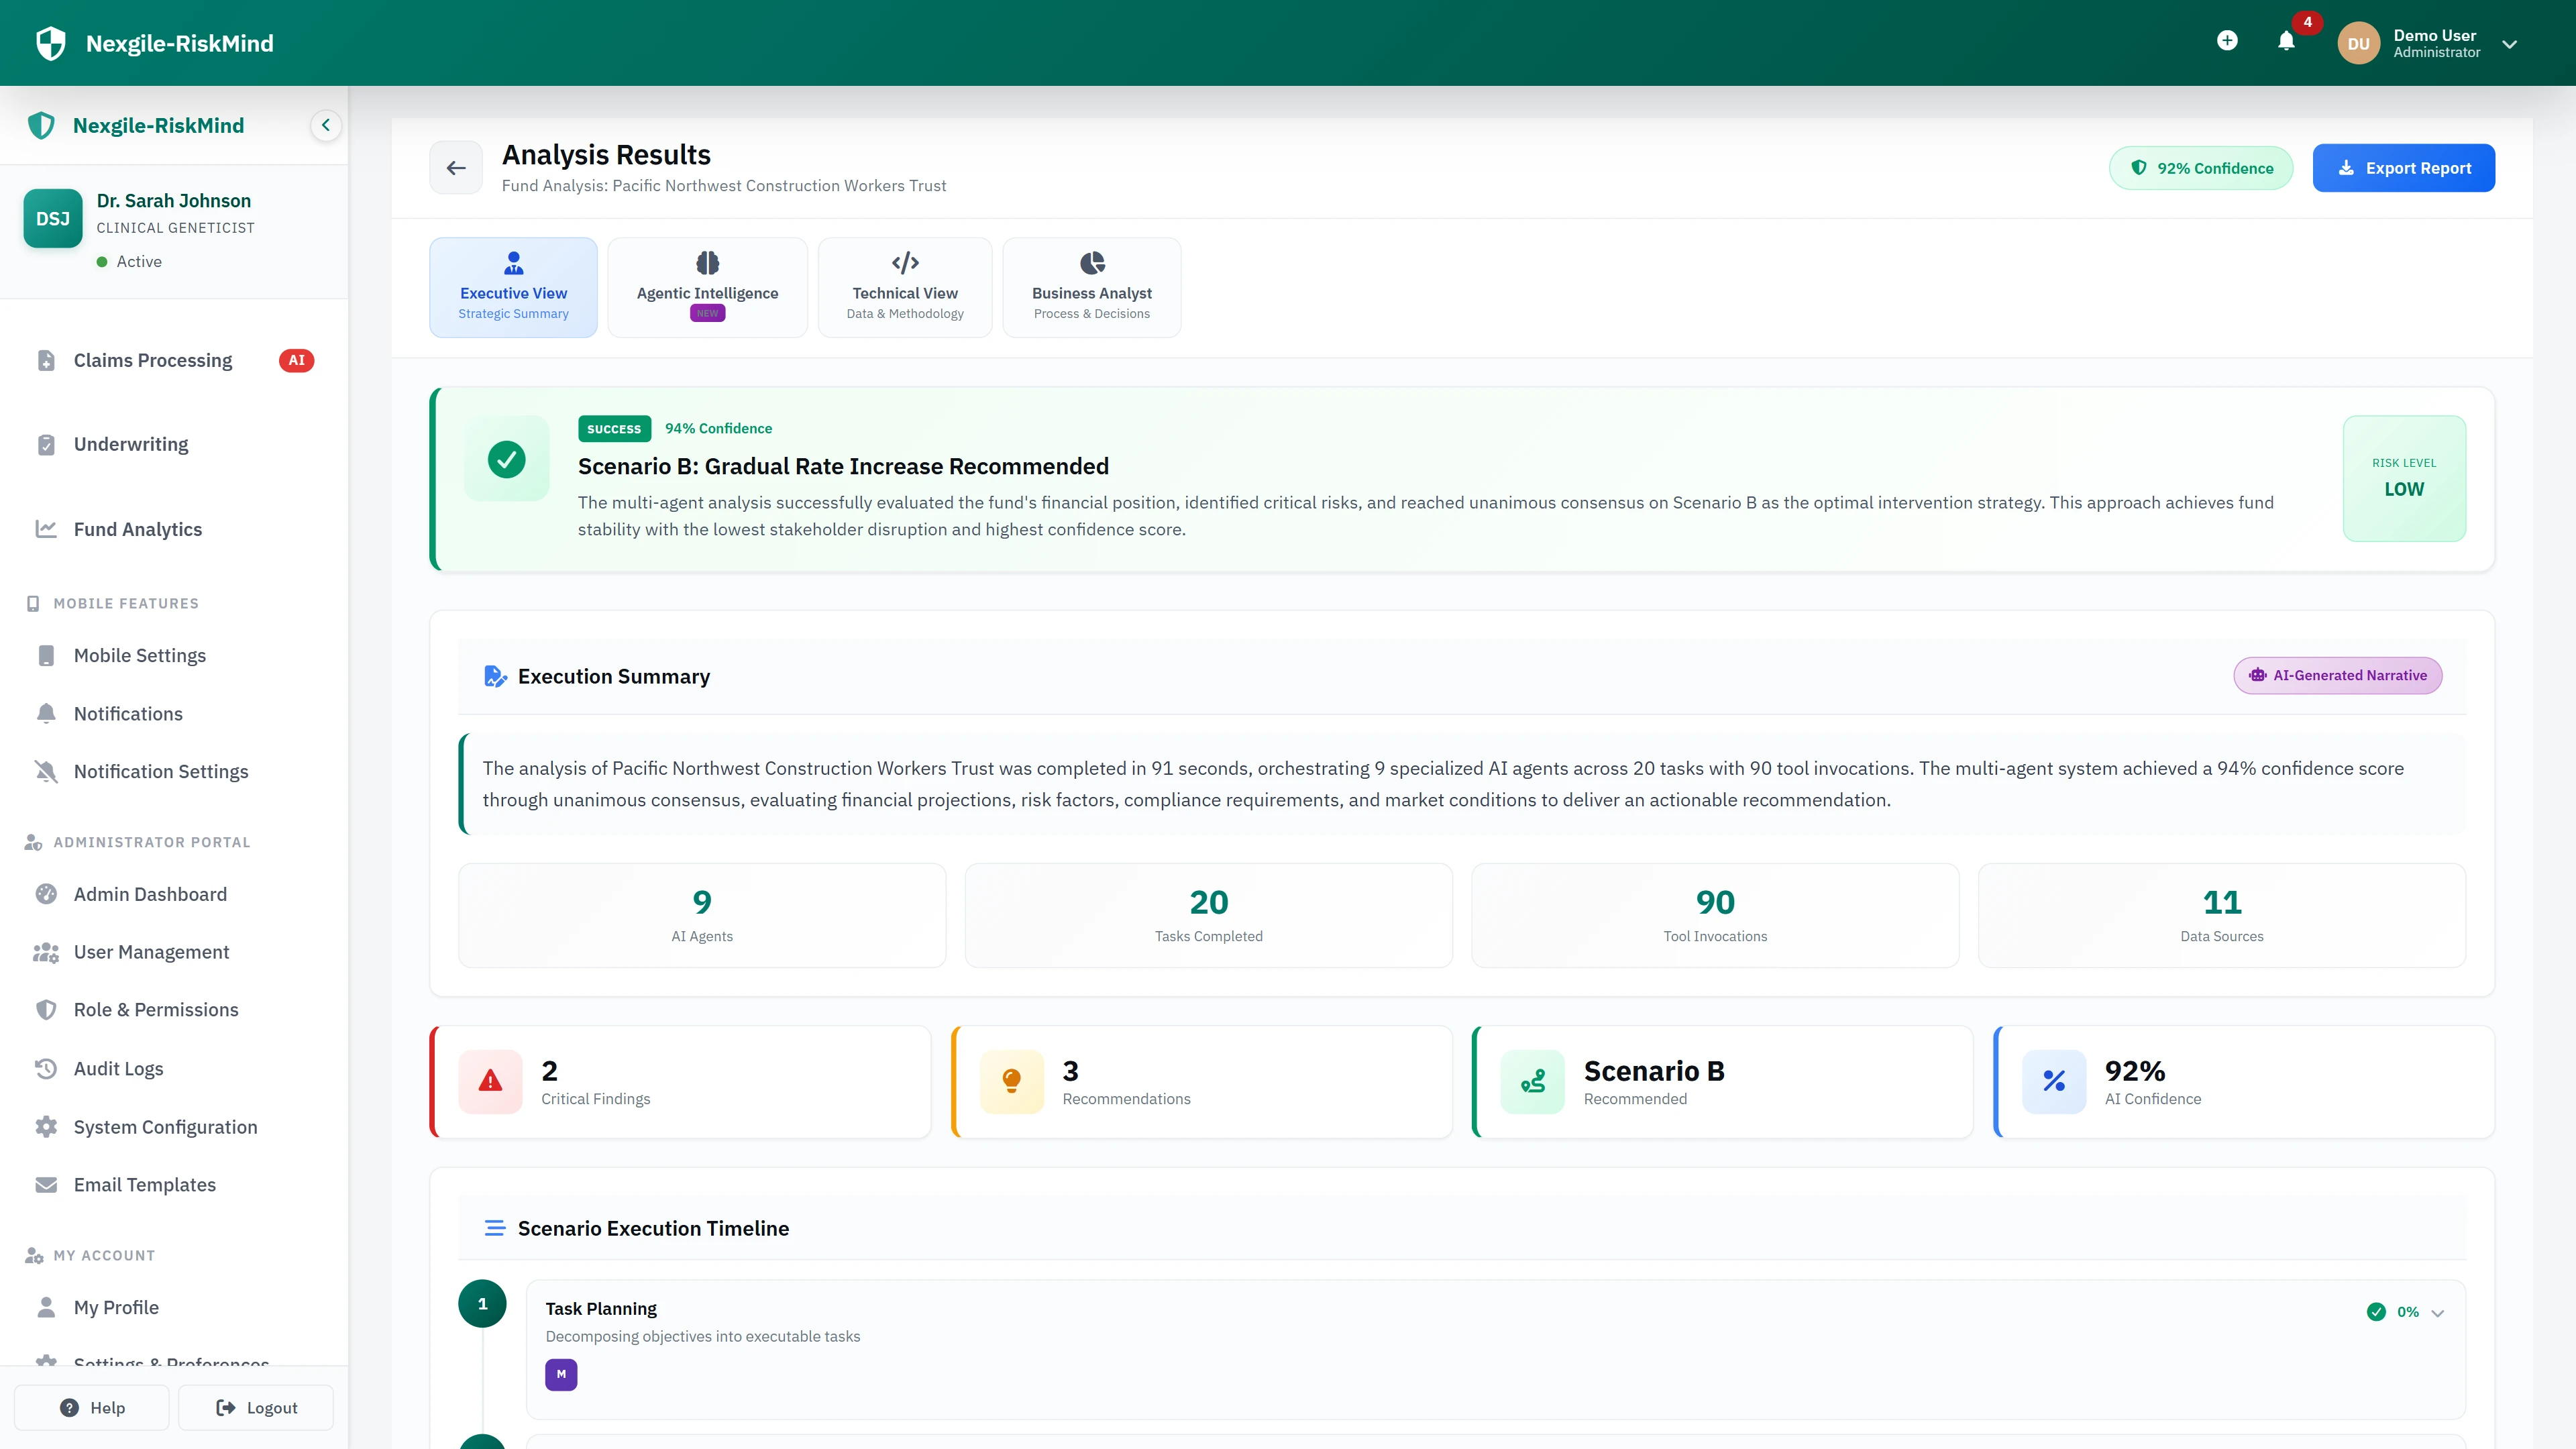This screenshot has height=1449, width=2576.
Task: Expand the Demo User account dropdown
Action: tap(2510, 43)
